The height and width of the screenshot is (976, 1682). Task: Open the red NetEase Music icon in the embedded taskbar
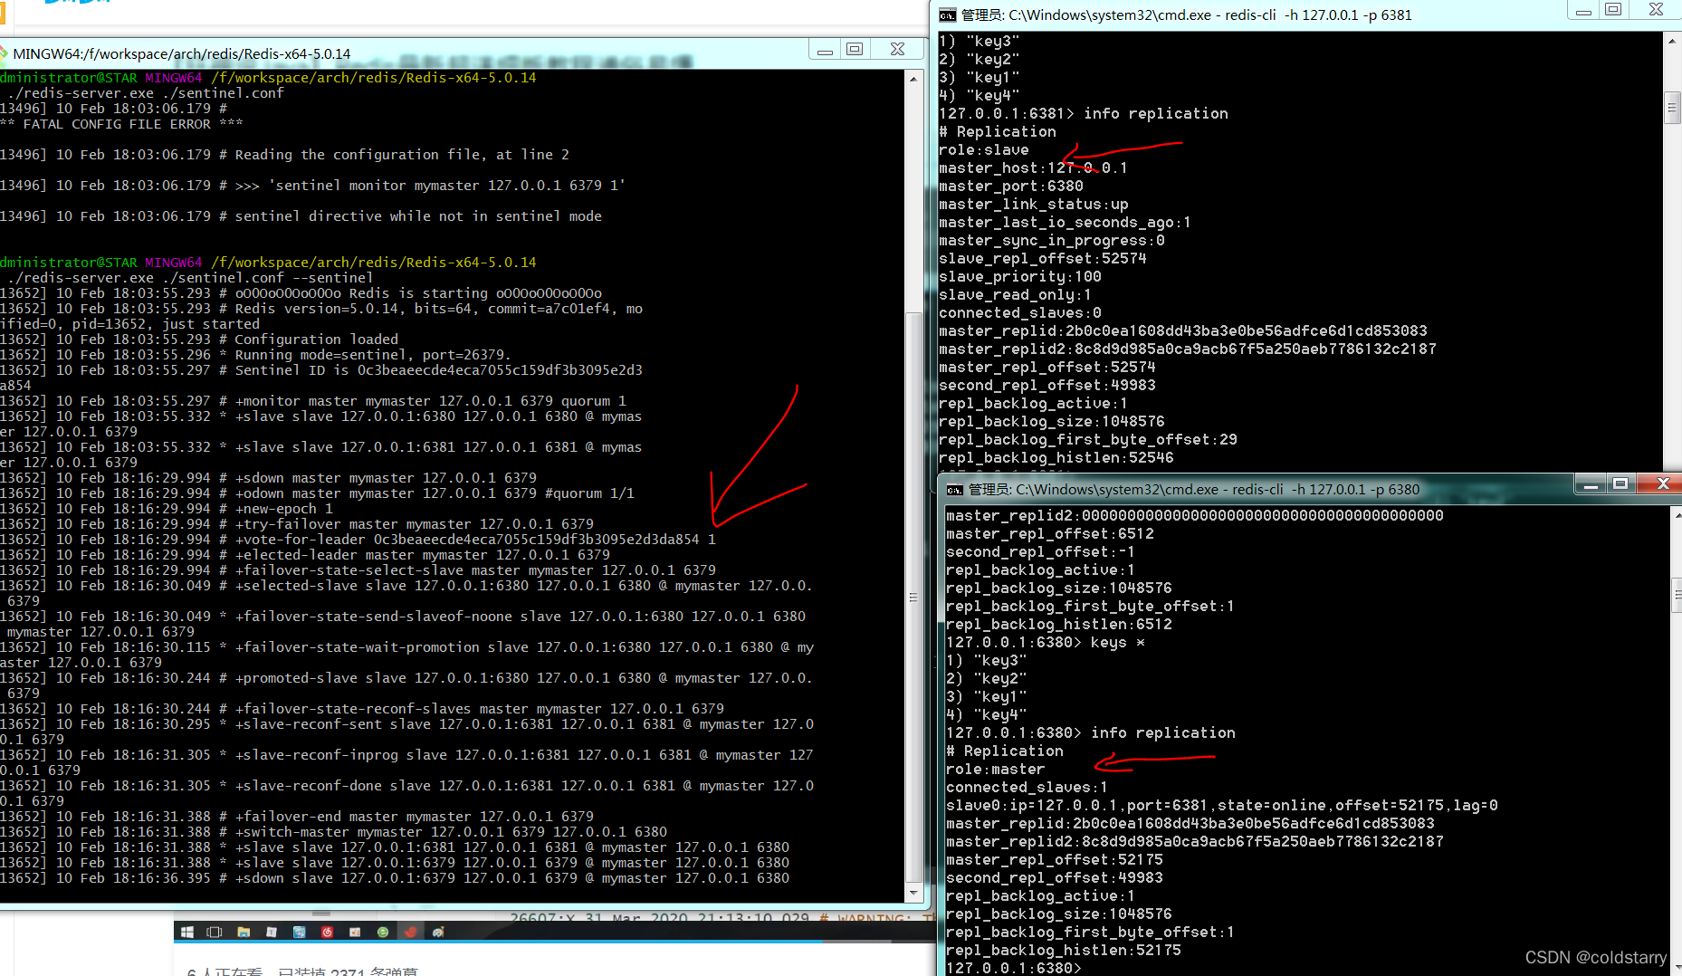click(x=327, y=932)
